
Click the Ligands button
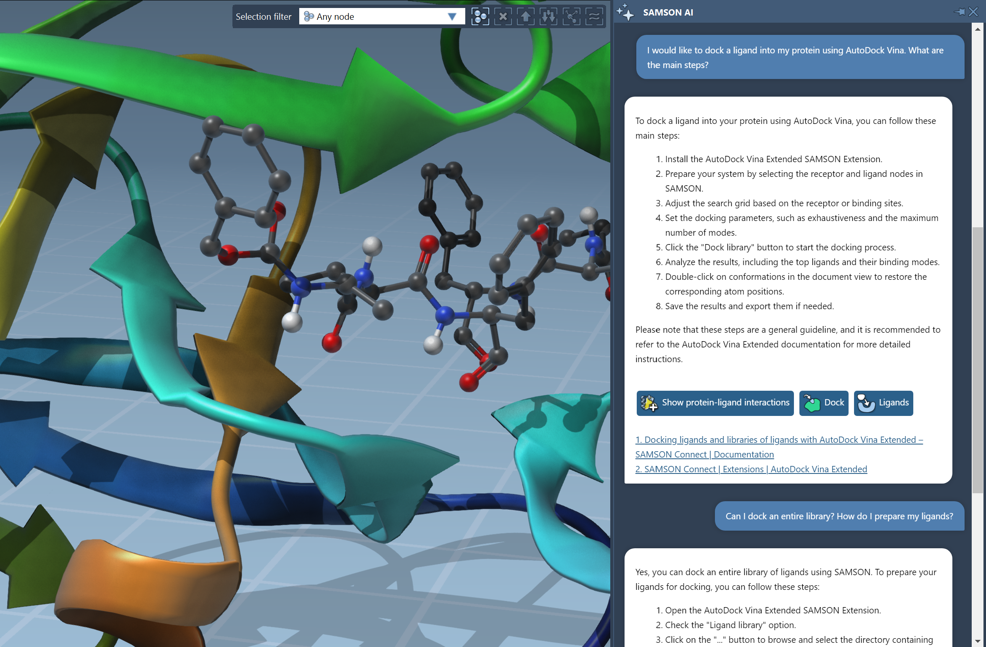883,403
